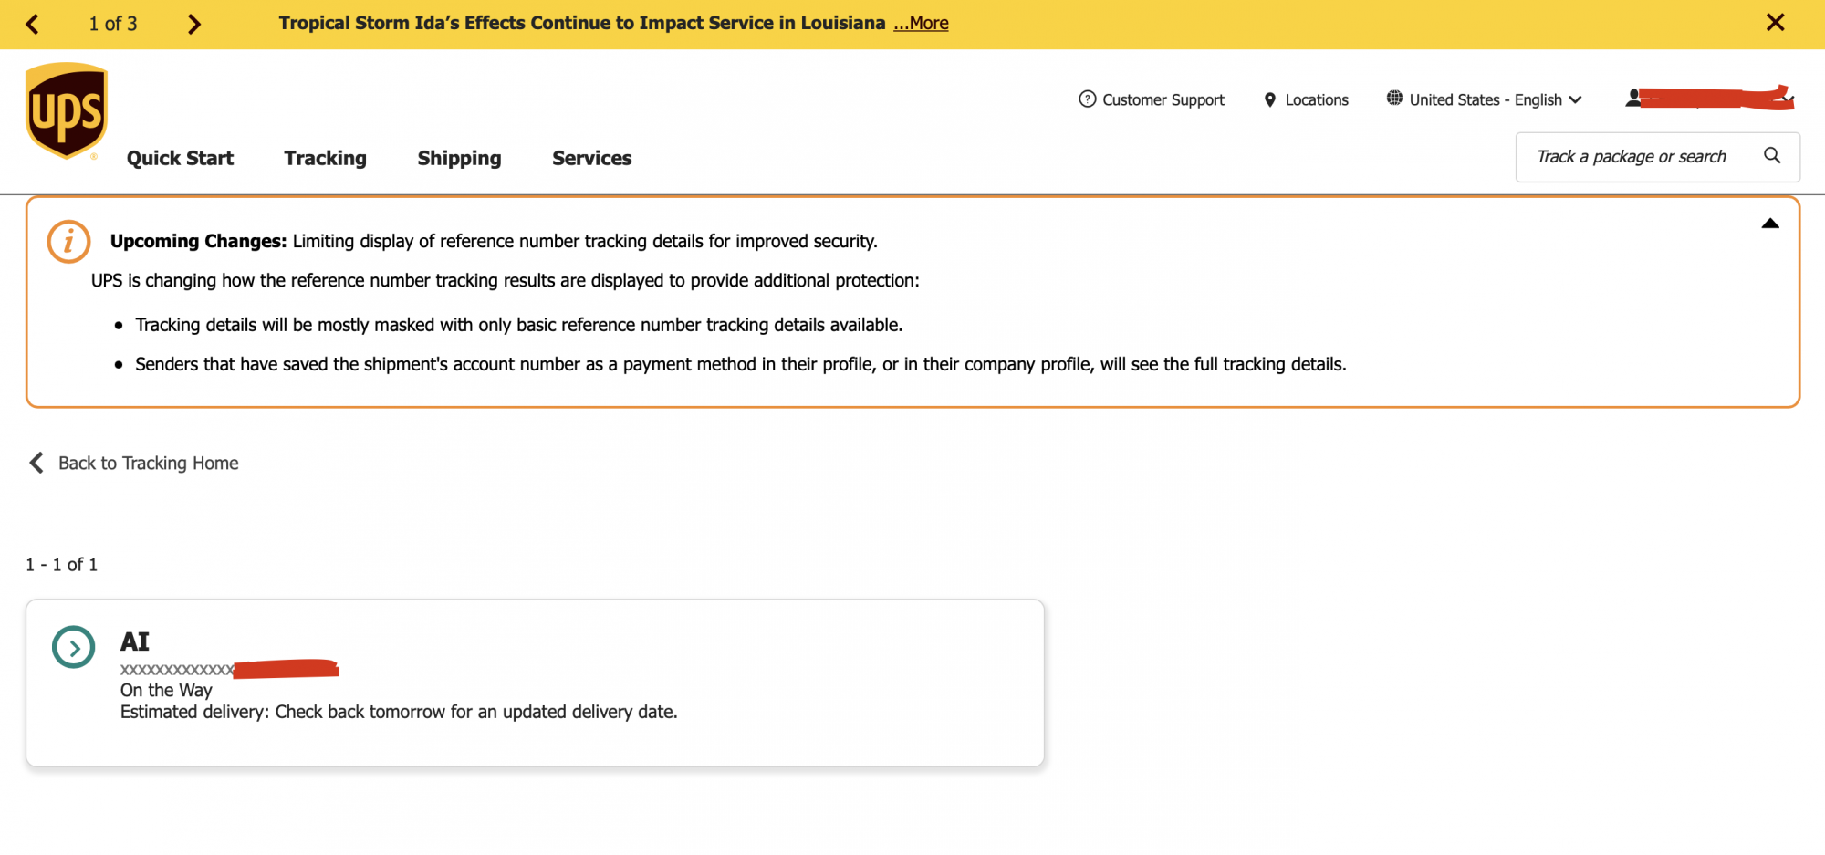
Task: Open the Locations link
Action: (x=1316, y=99)
